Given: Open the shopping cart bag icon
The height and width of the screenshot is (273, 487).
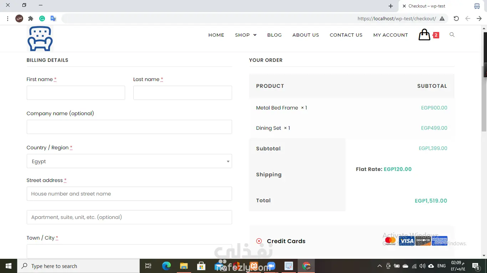Looking at the screenshot, I should pyautogui.click(x=424, y=35).
